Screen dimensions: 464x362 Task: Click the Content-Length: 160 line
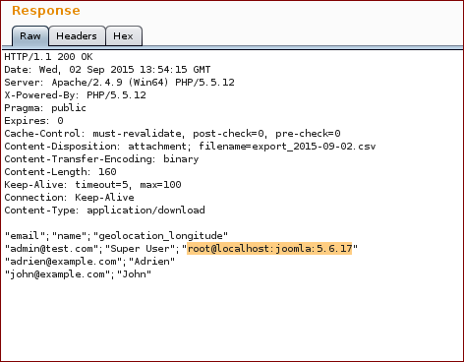tap(60, 172)
